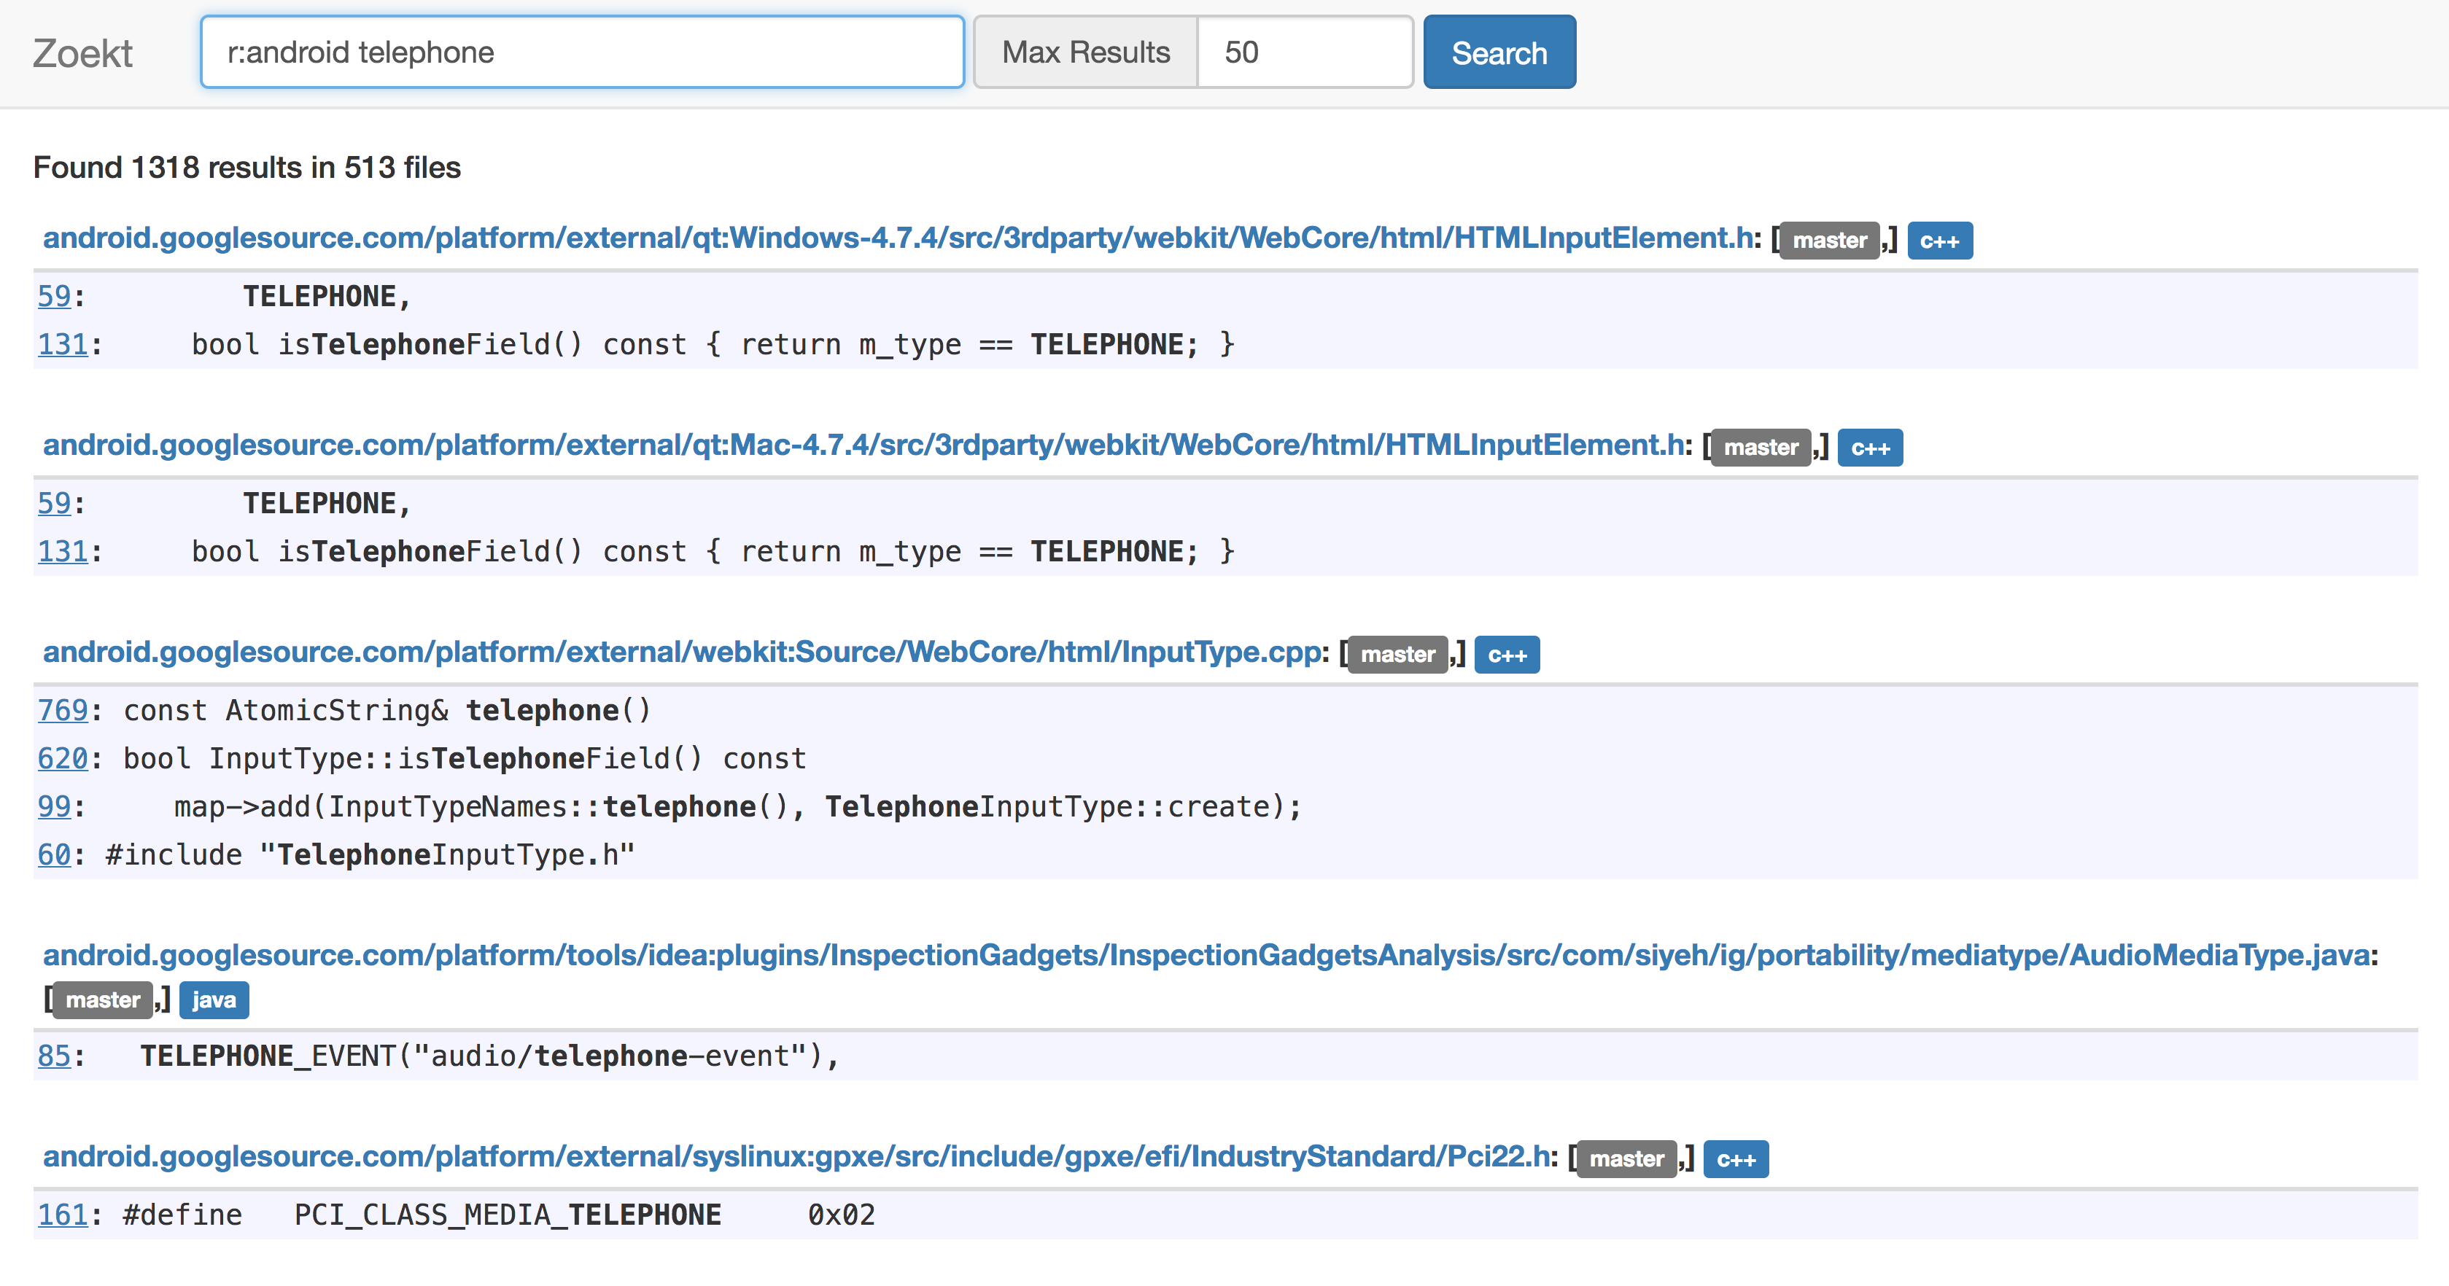Image resolution: width=2449 pixels, height=1286 pixels.
Task: Open line 161 PCI_CLASS_MEDIA_TELEPHONE result
Action: click(62, 1215)
